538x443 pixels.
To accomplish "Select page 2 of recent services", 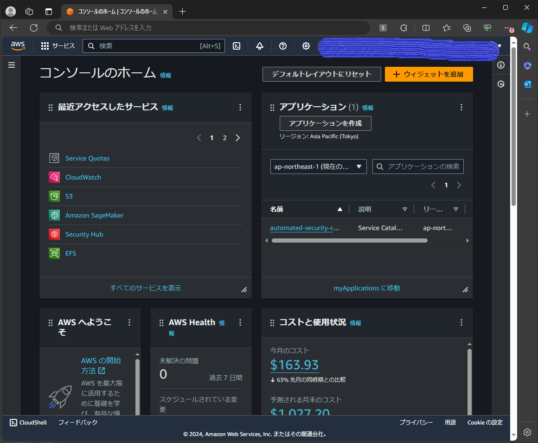I will coord(225,138).
